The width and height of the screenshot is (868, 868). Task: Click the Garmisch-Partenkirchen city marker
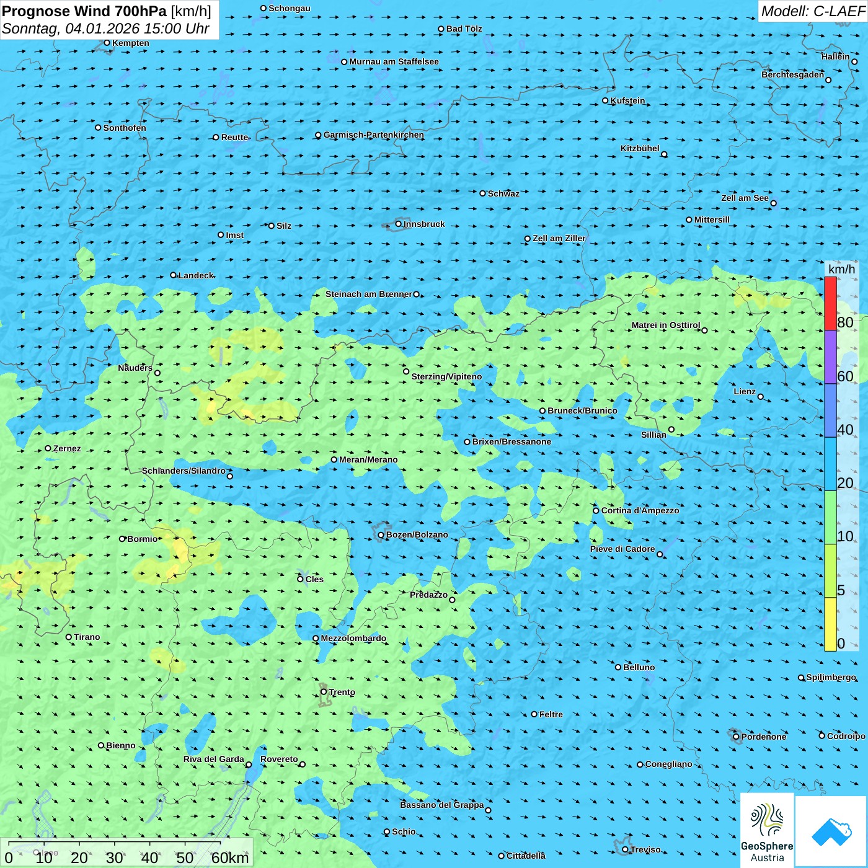[318, 135]
